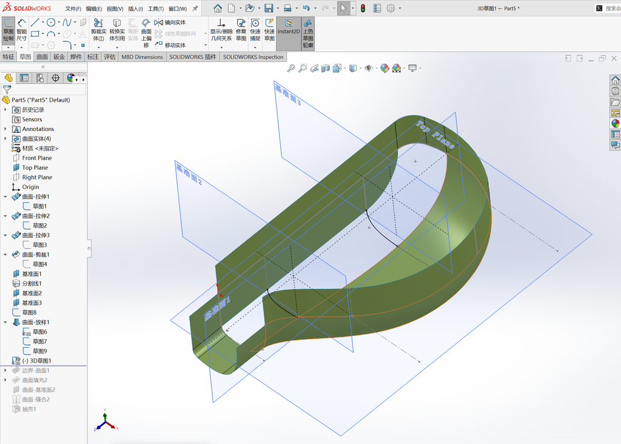
Task: Open Design Library in task pane
Action: 615,91
